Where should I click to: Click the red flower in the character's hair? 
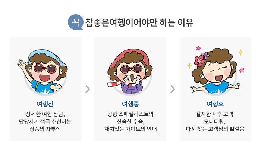(199, 61)
